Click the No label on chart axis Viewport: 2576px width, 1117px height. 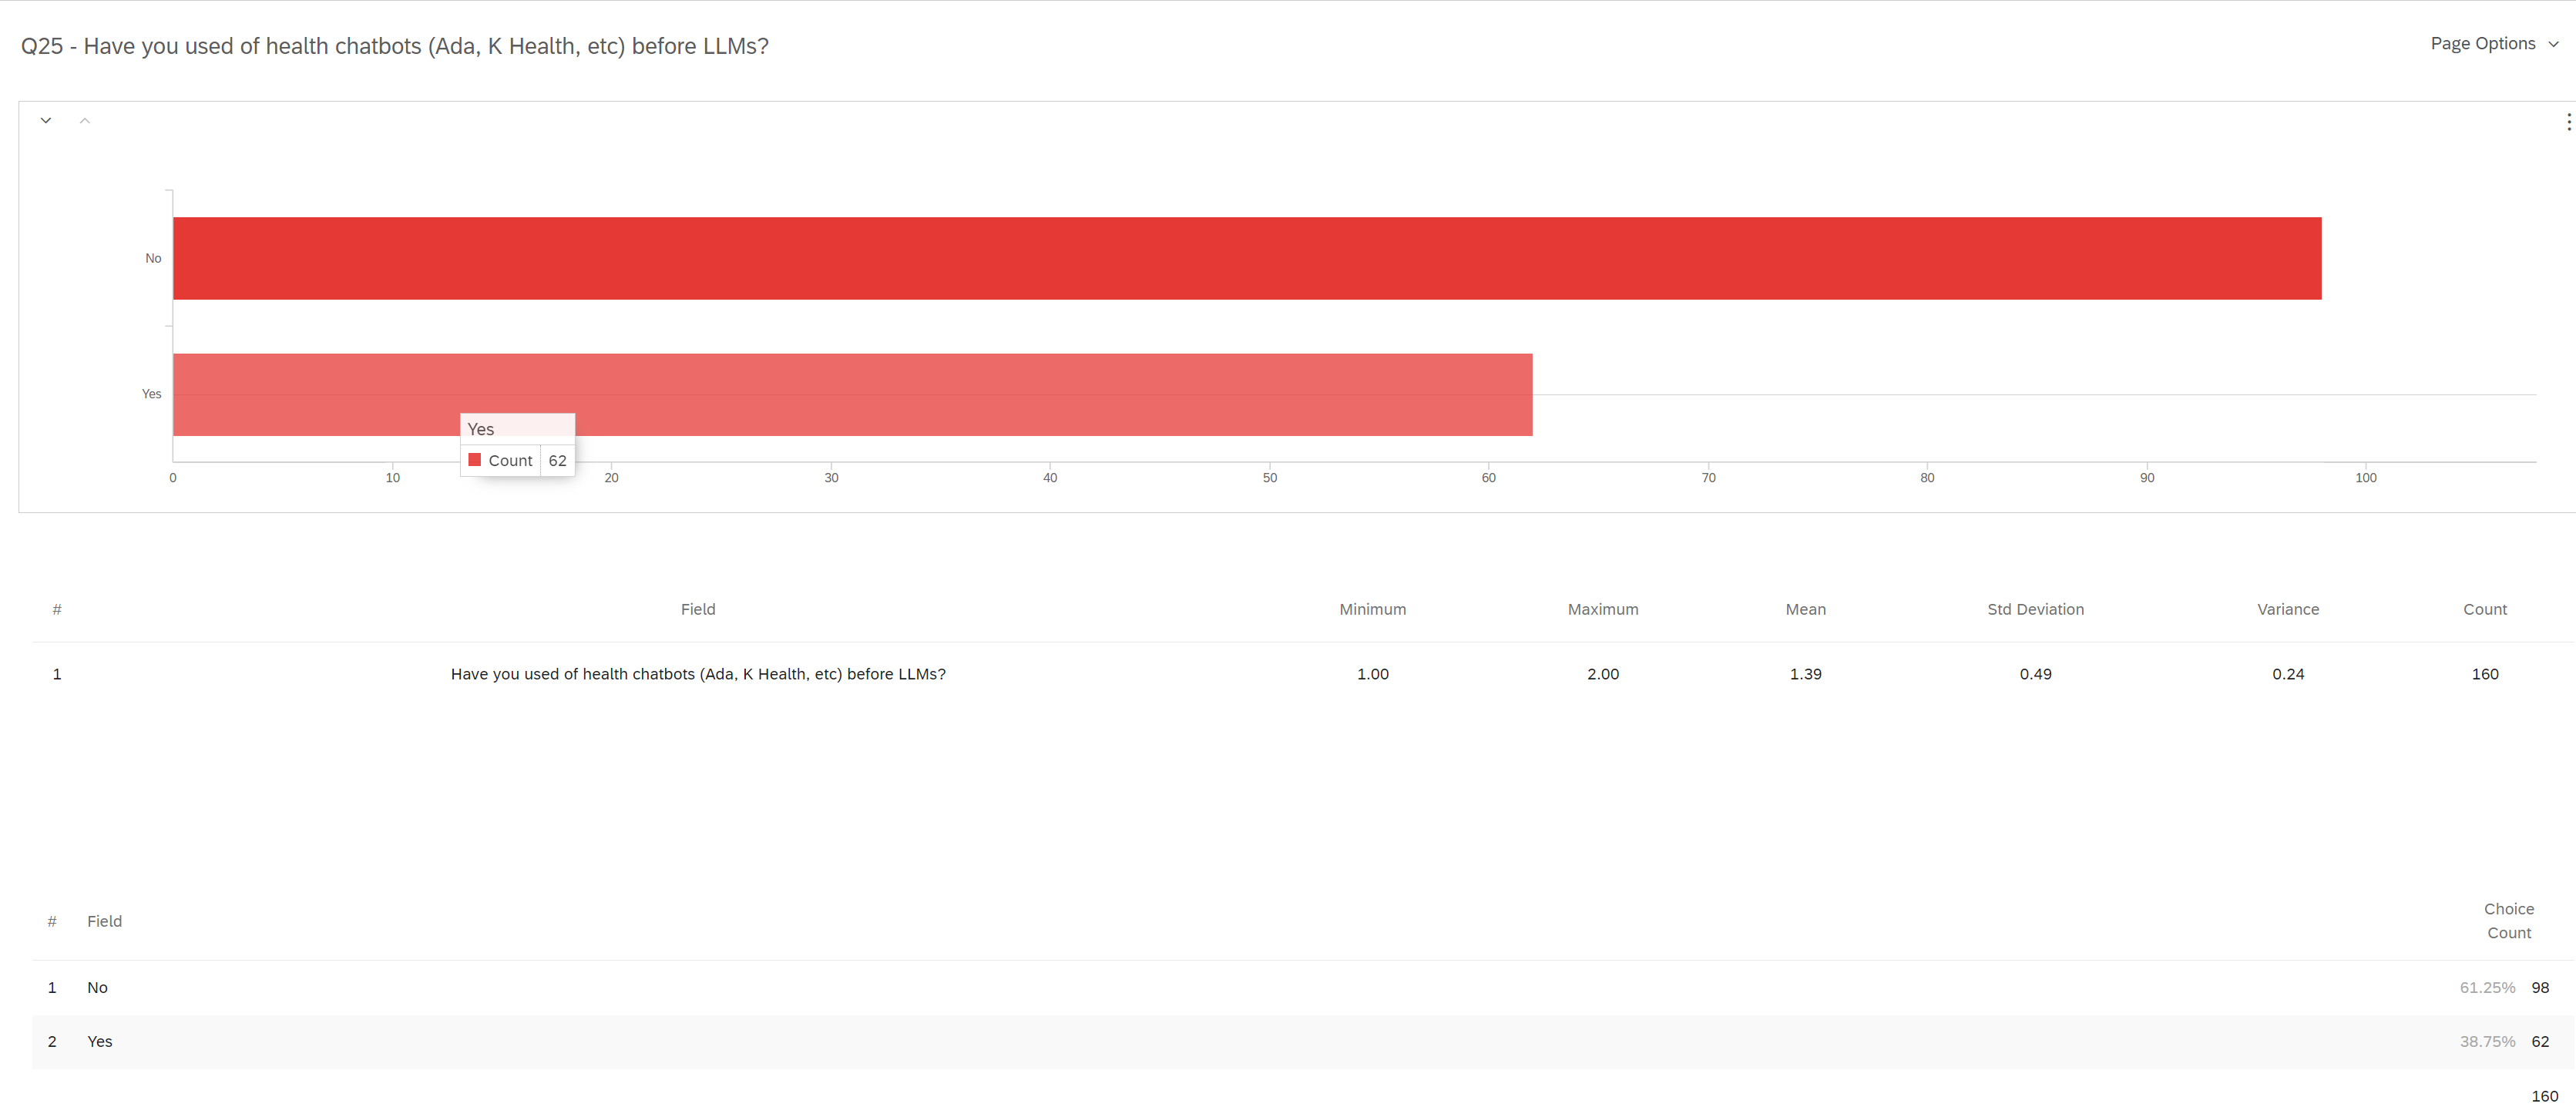tap(153, 258)
